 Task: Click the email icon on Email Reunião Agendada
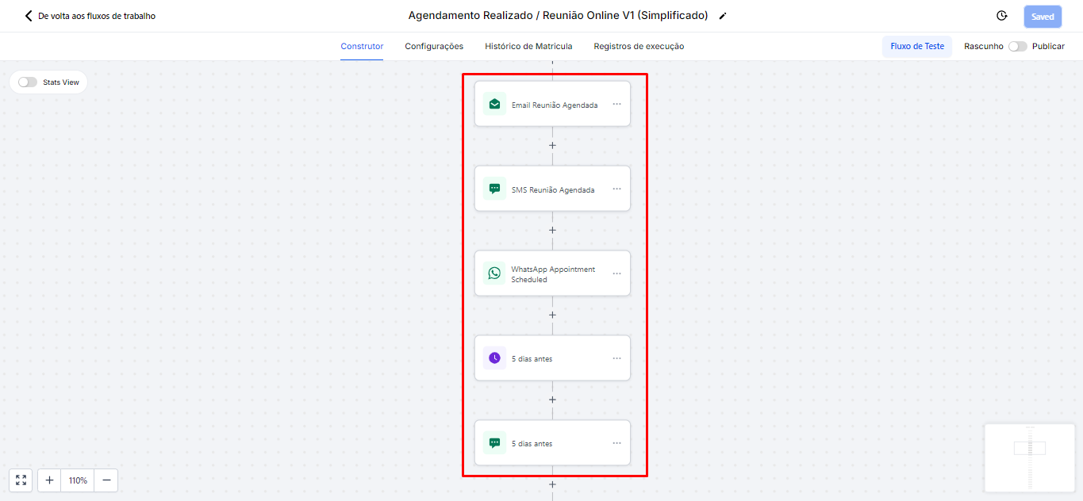pos(494,104)
